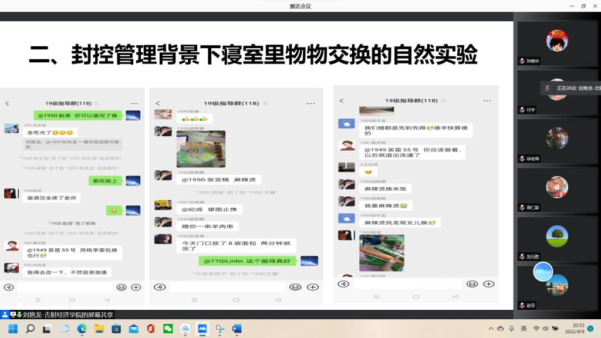
Task: Launch Microsoft Edge from the taskbar
Action: pos(82,329)
